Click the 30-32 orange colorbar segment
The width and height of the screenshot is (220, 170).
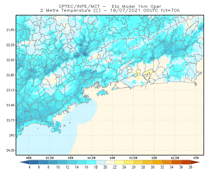[x=157, y=162]
